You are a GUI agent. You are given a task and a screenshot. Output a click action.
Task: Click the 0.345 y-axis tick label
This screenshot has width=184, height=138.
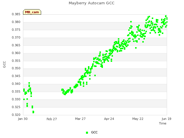16,76
